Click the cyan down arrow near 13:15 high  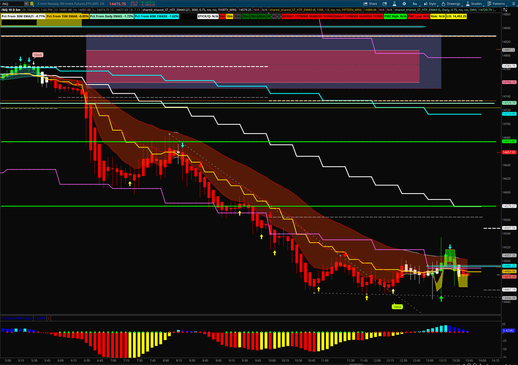(x=450, y=246)
